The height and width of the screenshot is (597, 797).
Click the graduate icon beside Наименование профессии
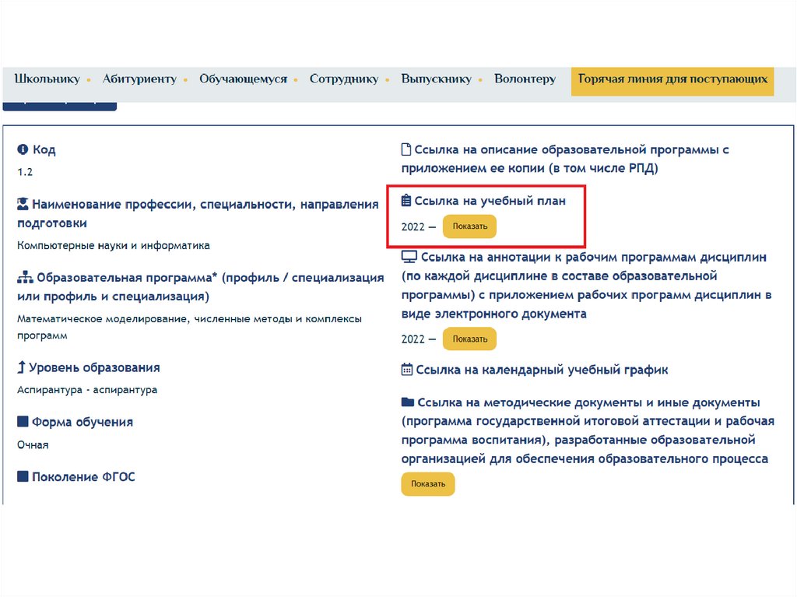[x=23, y=204]
